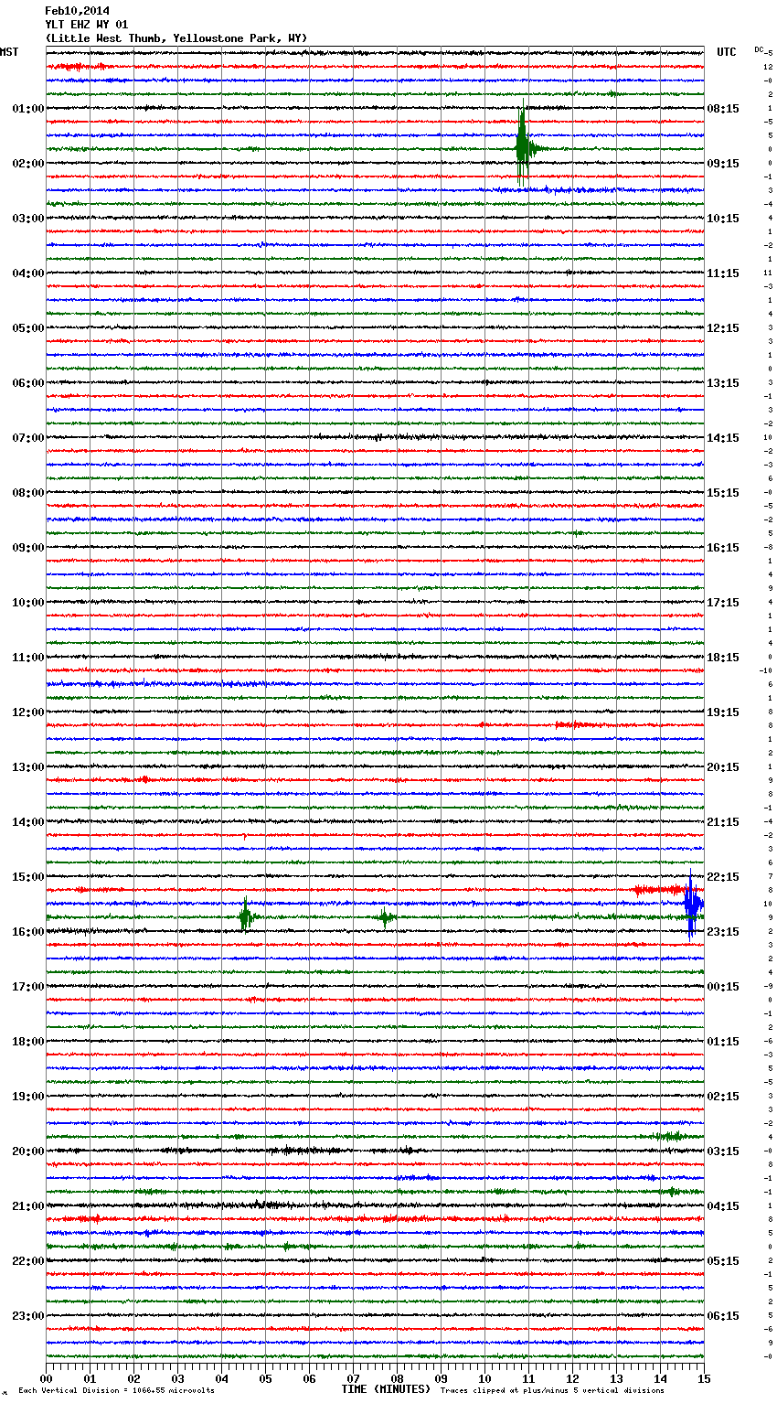Click the 22:15 UTC time label

tap(723, 877)
